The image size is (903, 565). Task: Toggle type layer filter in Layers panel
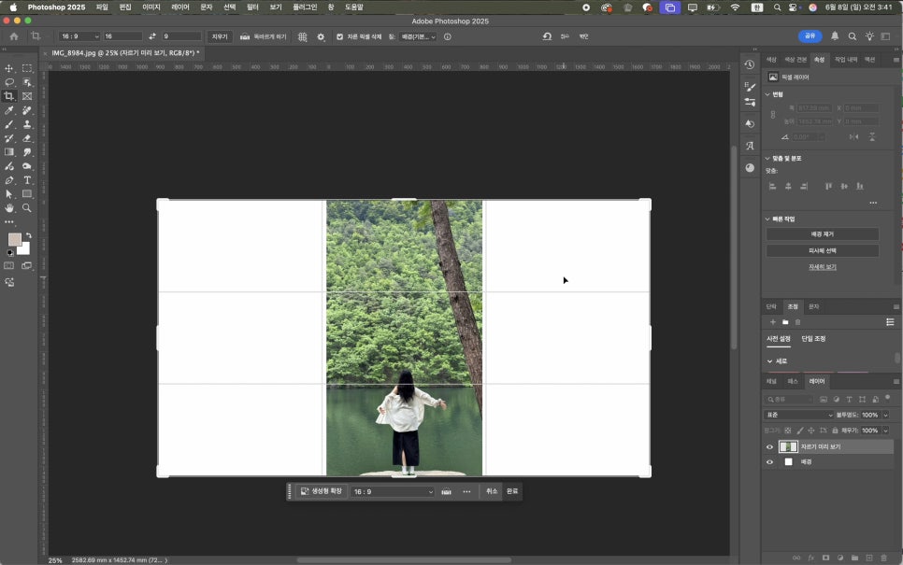coord(849,400)
